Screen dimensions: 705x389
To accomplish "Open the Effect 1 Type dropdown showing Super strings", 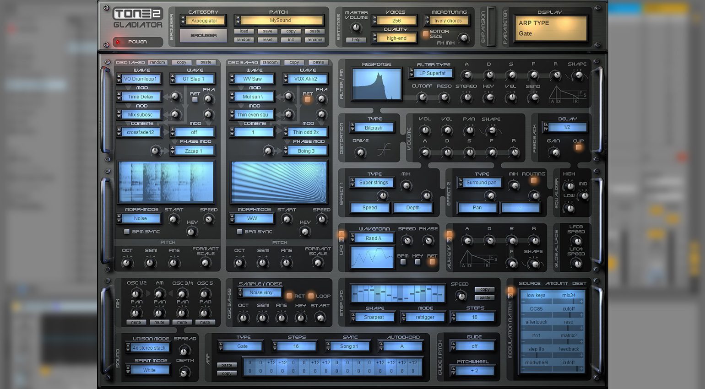I will [372, 183].
